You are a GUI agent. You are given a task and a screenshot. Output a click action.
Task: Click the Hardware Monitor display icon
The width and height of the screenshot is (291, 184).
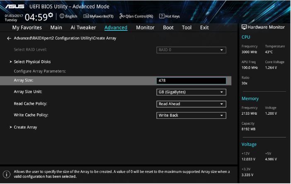pos(244,27)
